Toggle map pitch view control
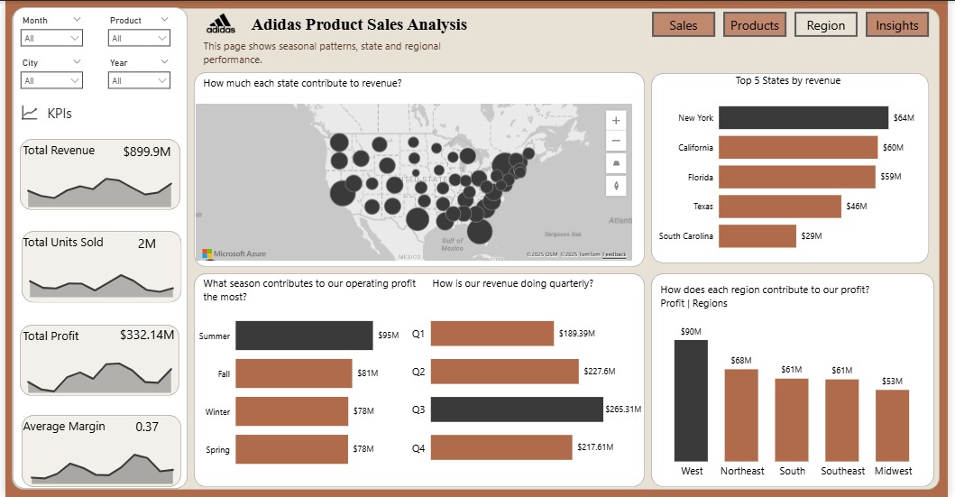 point(616,163)
